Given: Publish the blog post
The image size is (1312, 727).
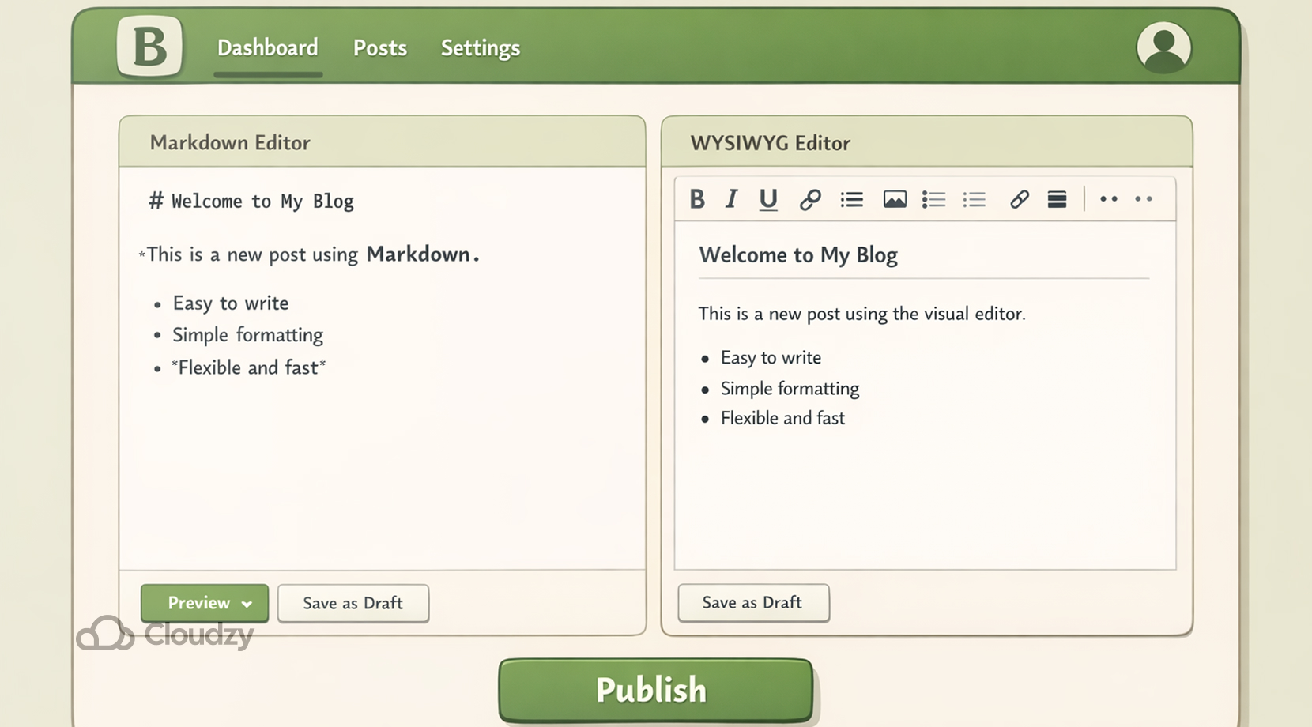Looking at the screenshot, I should coord(654,688).
